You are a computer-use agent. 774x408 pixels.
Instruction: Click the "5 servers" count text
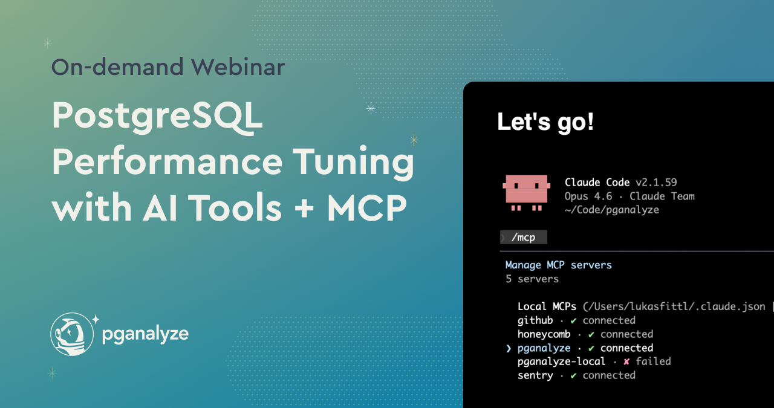coord(532,279)
